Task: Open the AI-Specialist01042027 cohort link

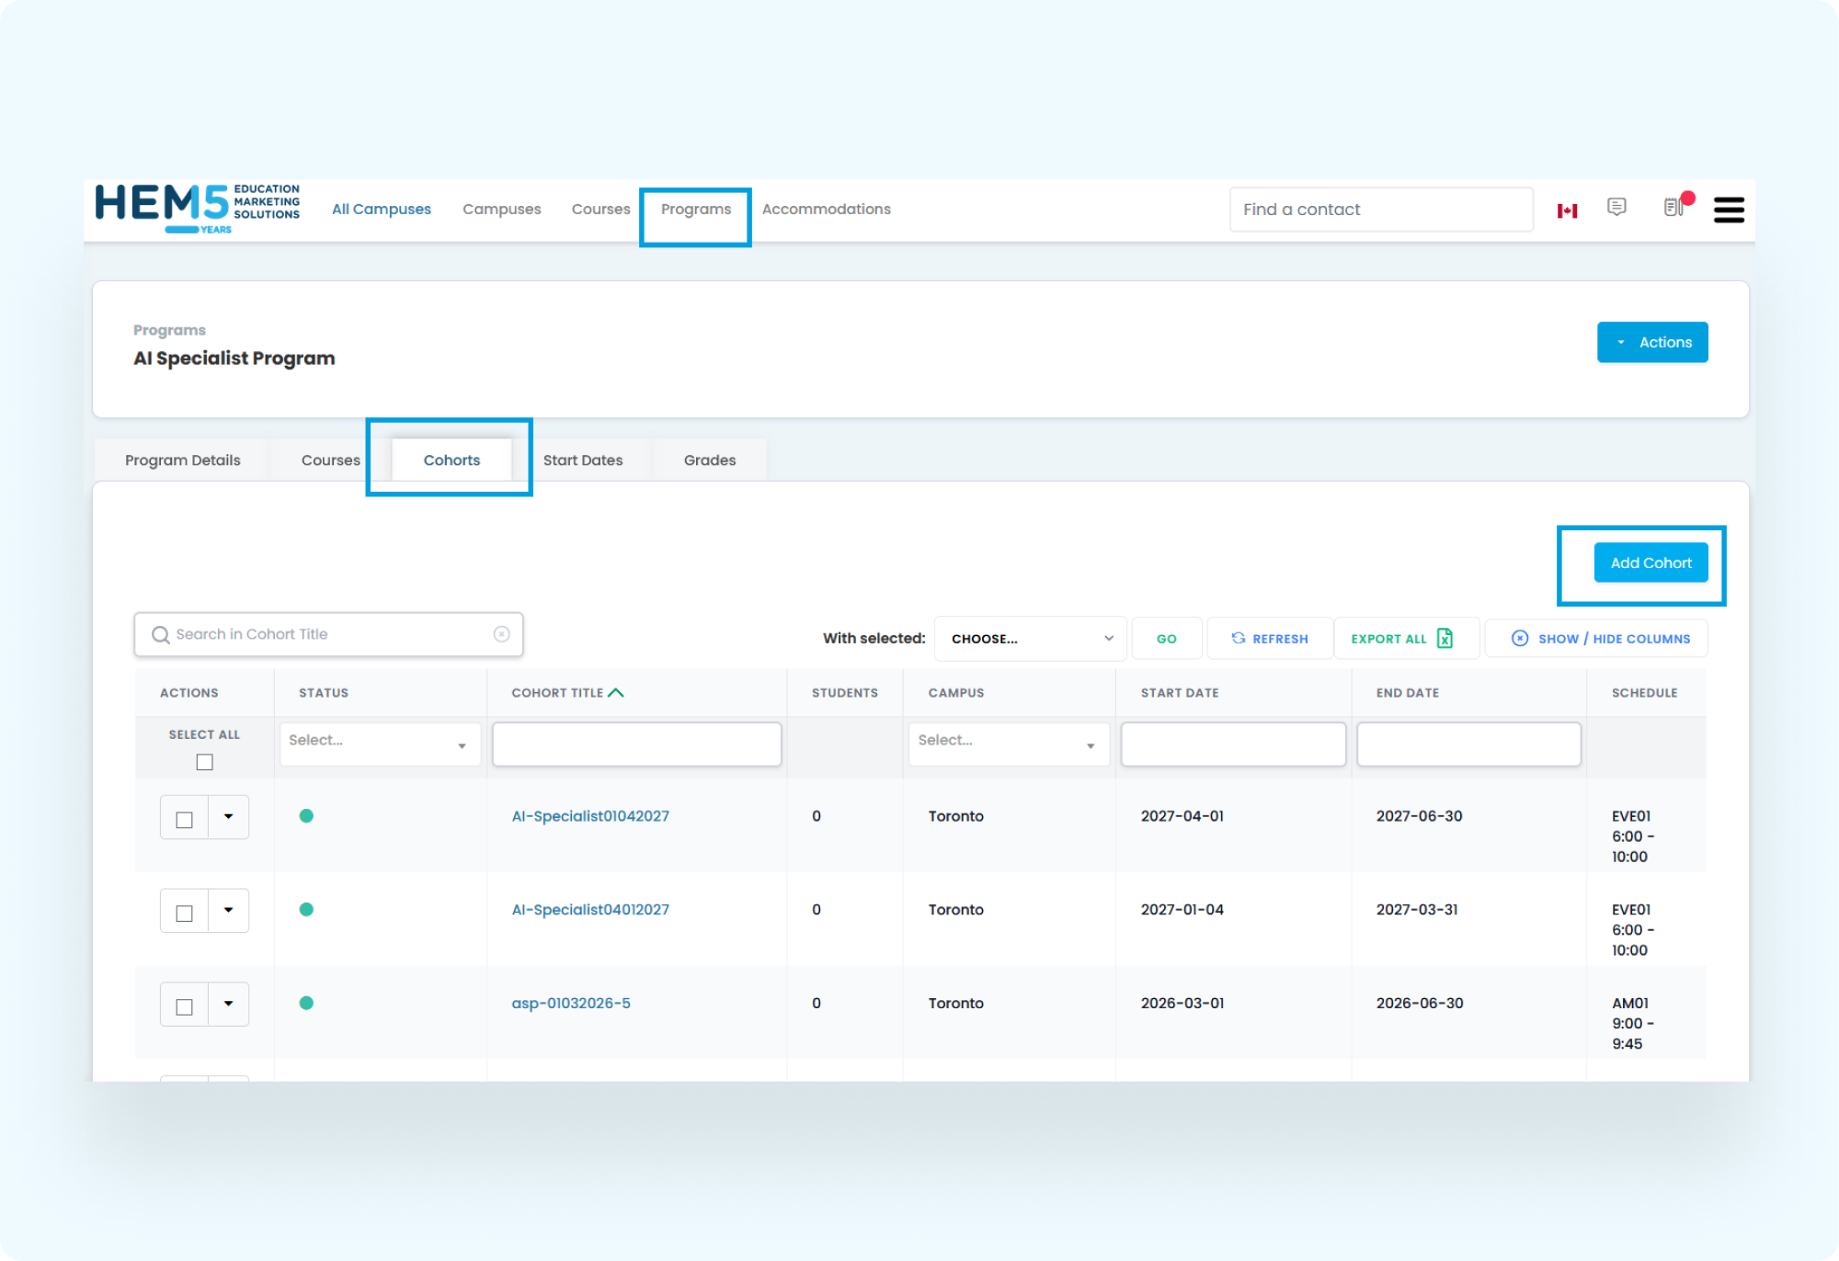Action: [x=590, y=816]
